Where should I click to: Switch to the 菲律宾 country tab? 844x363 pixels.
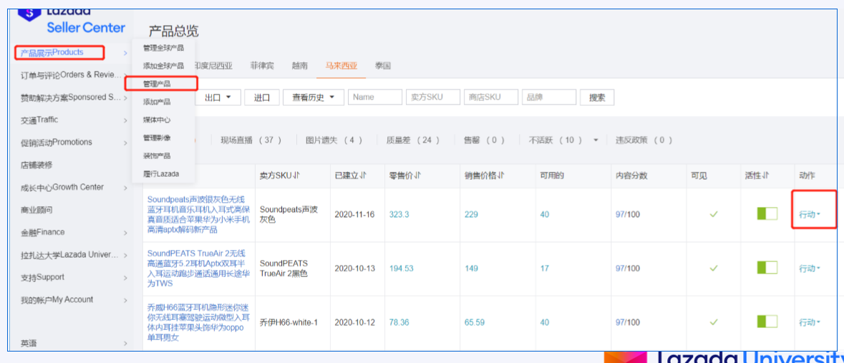pyautogui.click(x=262, y=67)
